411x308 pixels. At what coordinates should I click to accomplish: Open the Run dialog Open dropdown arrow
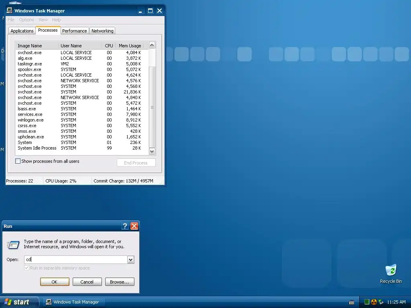pyautogui.click(x=130, y=259)
